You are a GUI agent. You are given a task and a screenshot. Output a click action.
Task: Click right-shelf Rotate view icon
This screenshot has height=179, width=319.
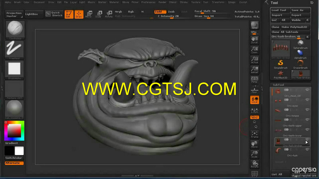tap(254, 164)
